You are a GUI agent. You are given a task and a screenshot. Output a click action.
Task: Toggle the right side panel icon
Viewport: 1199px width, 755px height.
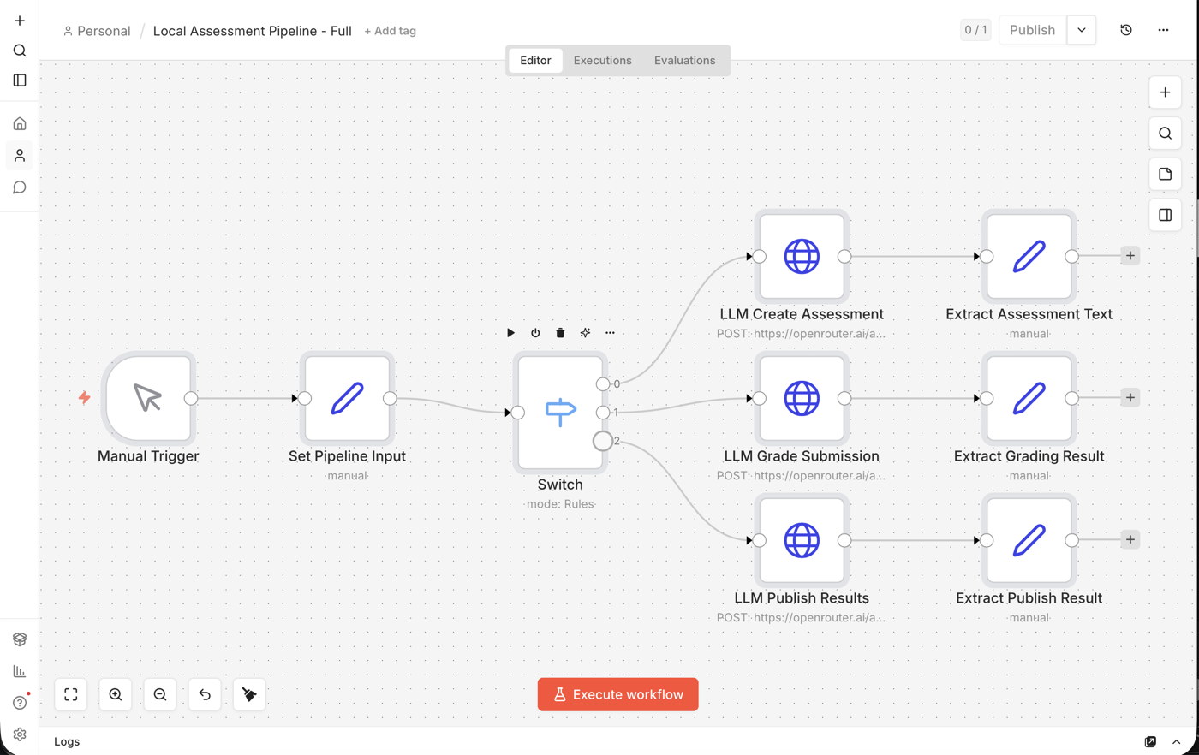click(x=1166, y=215)
